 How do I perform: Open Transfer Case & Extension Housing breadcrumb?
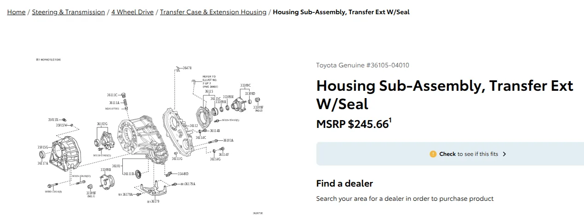pos(213,12)
